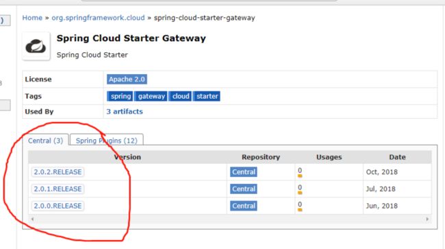Open version 2.0.1.RELEASE
The width and height of the screenshot is (445, 249).
click(x=58, y=189)
